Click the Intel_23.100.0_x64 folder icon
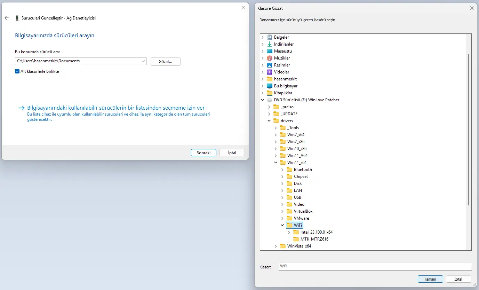Viewport: 479px width, 290px height. pos(296,232)
